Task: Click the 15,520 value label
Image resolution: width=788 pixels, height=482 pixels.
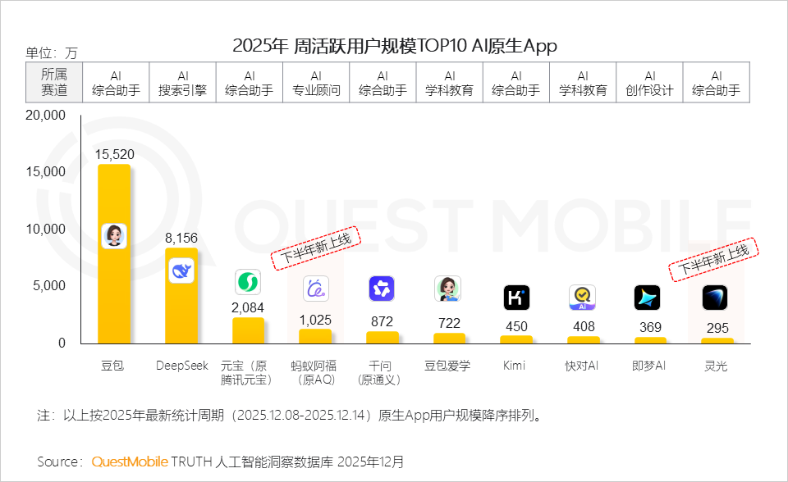Action: (x=114, y=153)
